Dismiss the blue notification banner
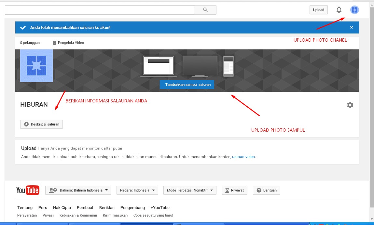This screenshot has height=225, width=374. (351, 27)
